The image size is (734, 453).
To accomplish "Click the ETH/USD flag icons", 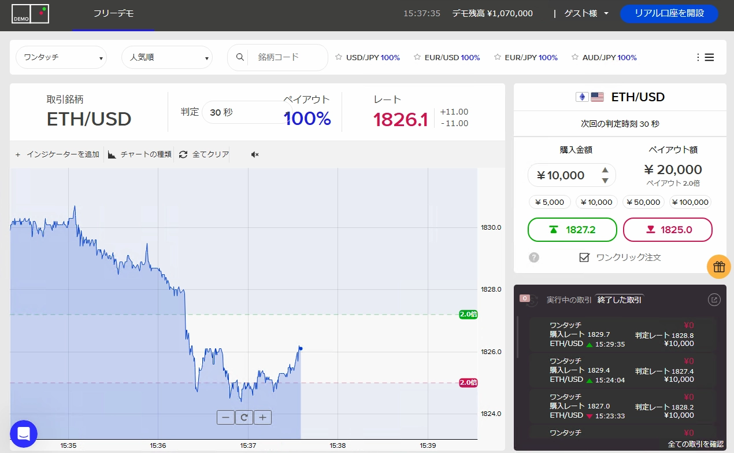I will [590, 97].
